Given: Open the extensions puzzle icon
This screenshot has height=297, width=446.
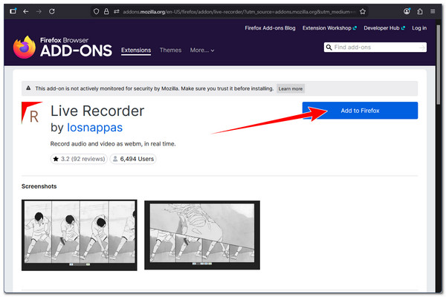Looking at the screenshot, I should [x=420, y=11].
